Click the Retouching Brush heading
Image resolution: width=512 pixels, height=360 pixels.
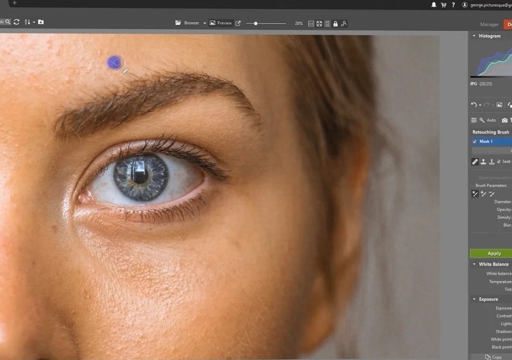pos(490,132)
